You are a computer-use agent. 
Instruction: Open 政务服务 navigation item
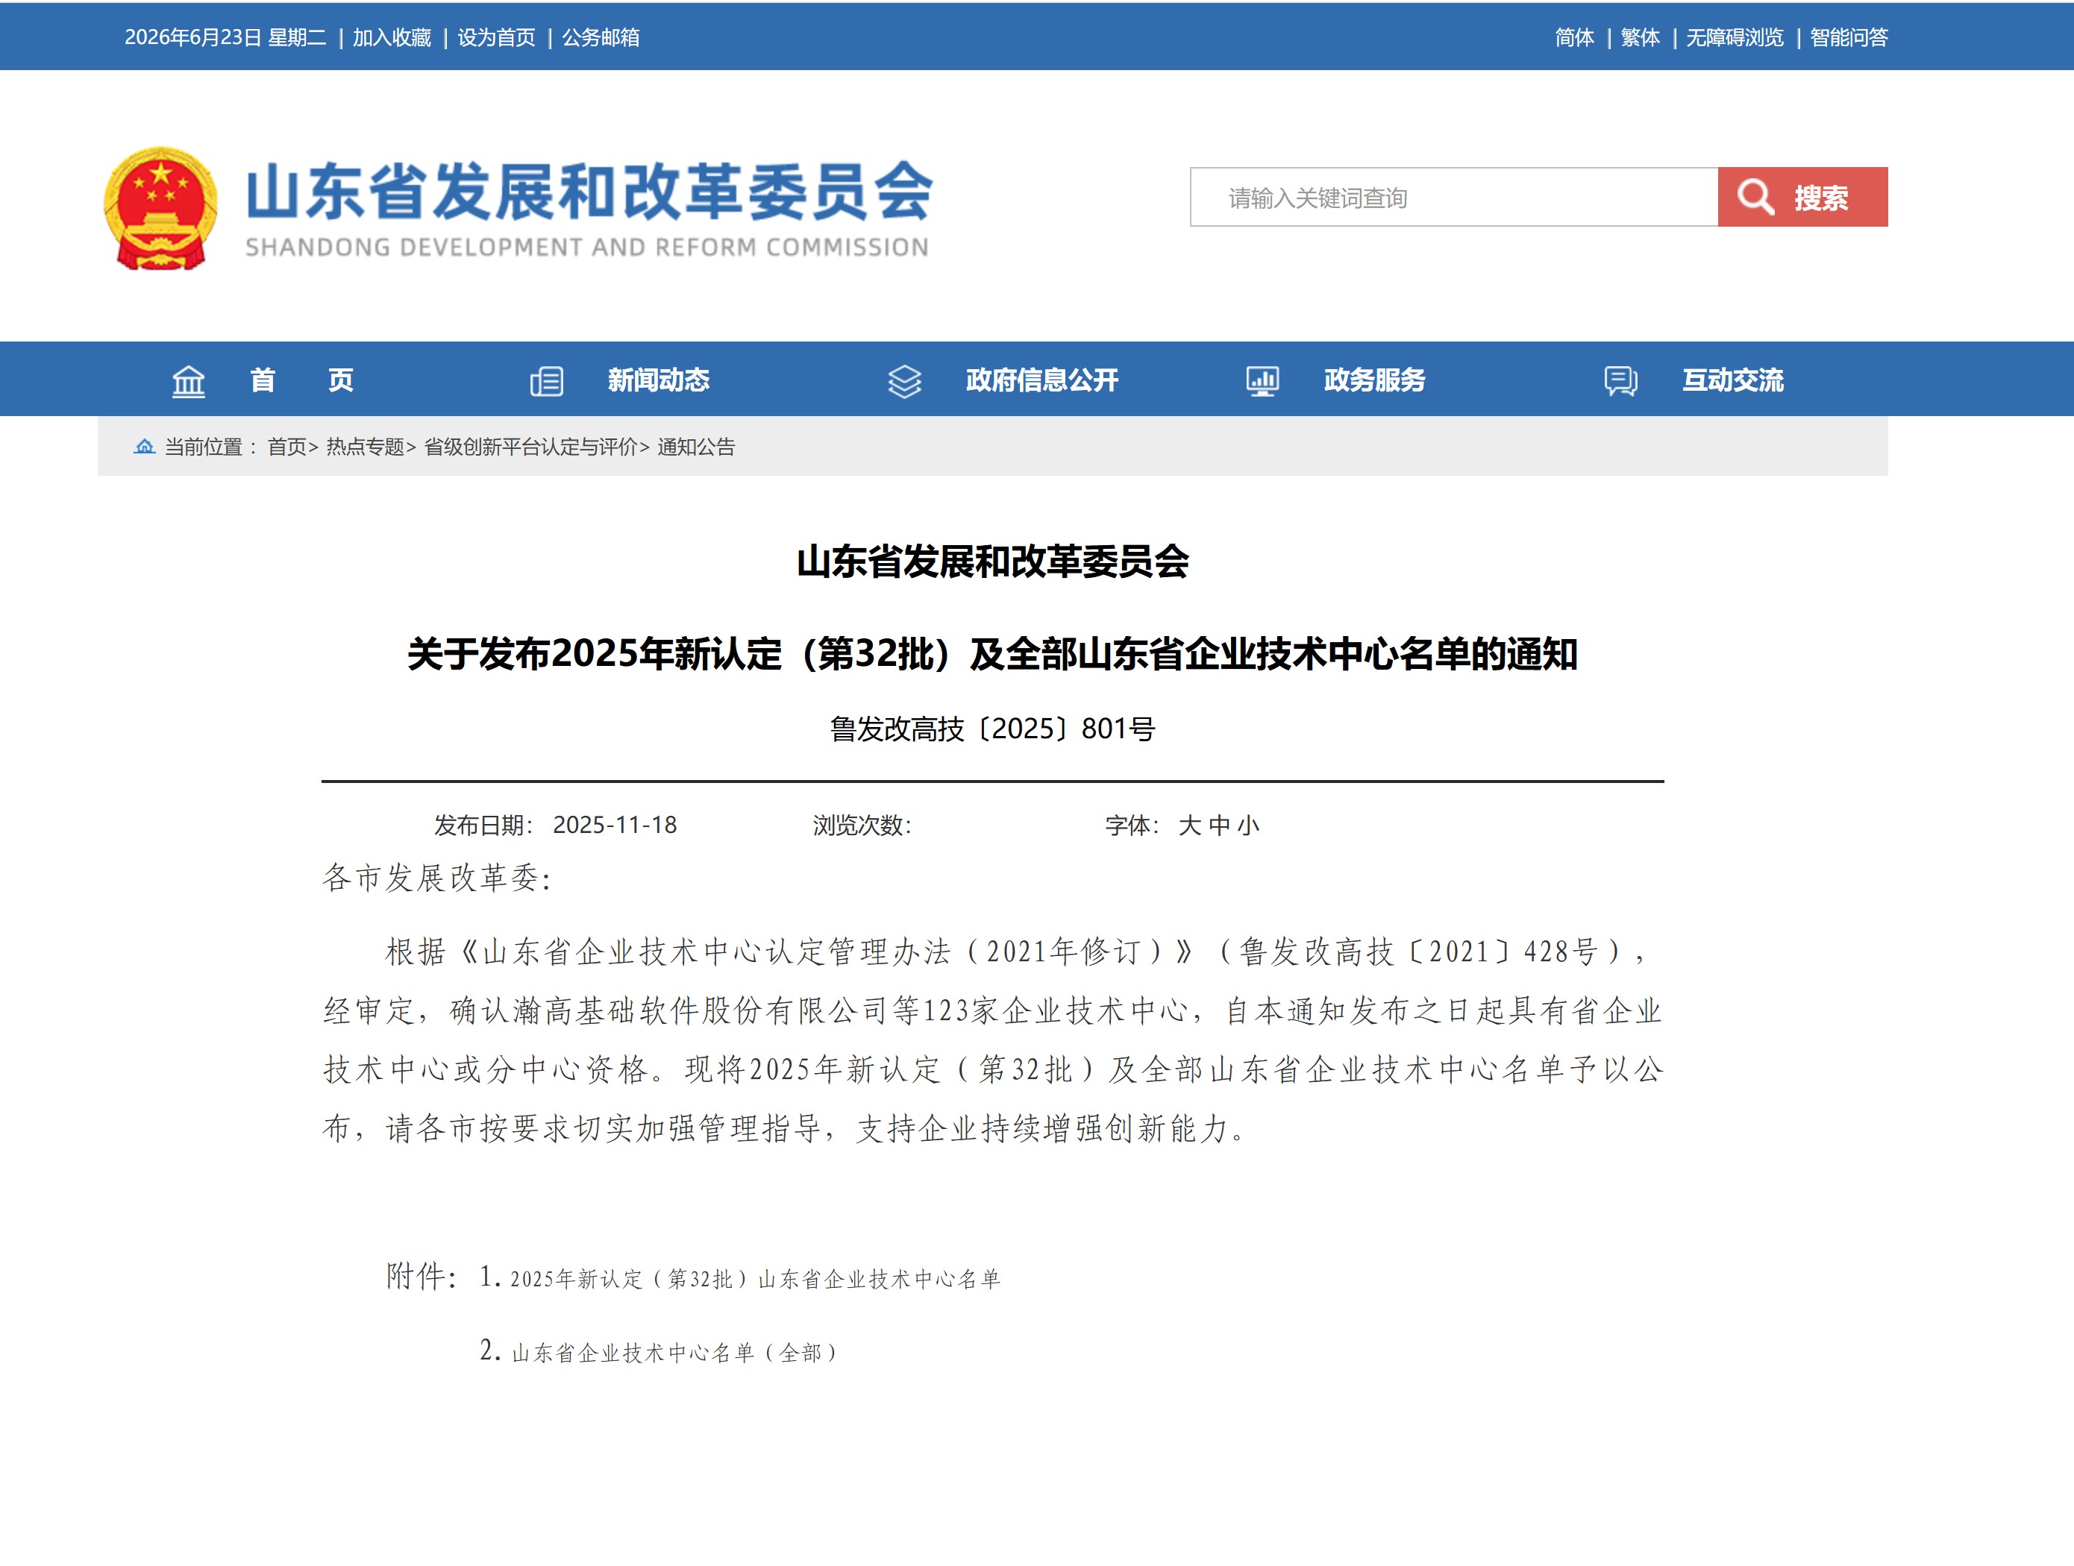pos(1374,380)
